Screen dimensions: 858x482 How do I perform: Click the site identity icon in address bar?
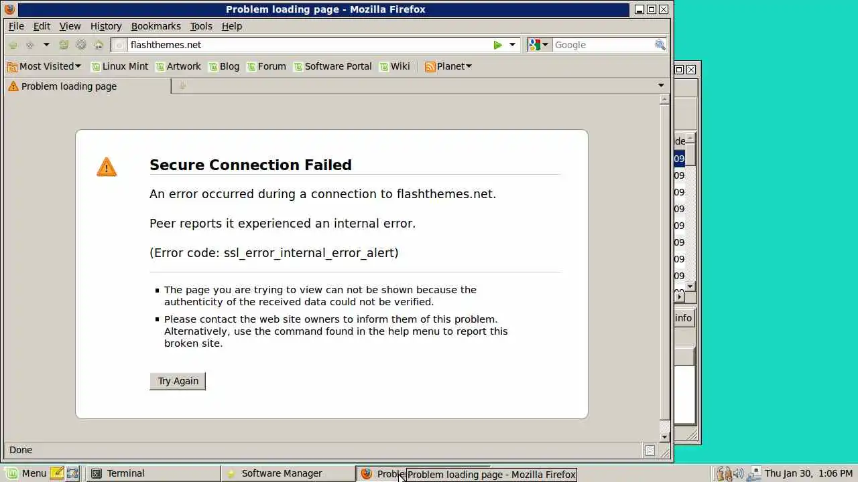click(119, 45)
